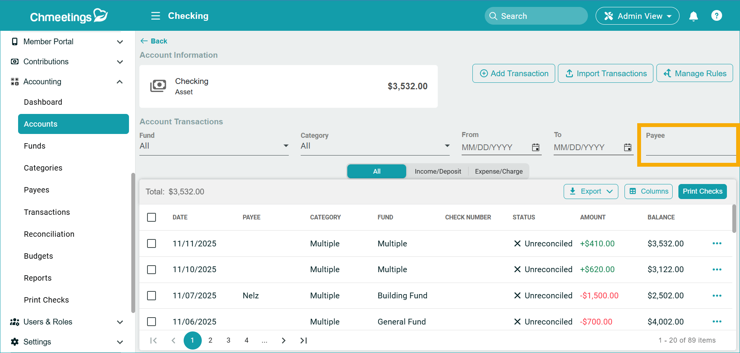
Task: Open the To date calendar icon
Action: pos(628,147)
